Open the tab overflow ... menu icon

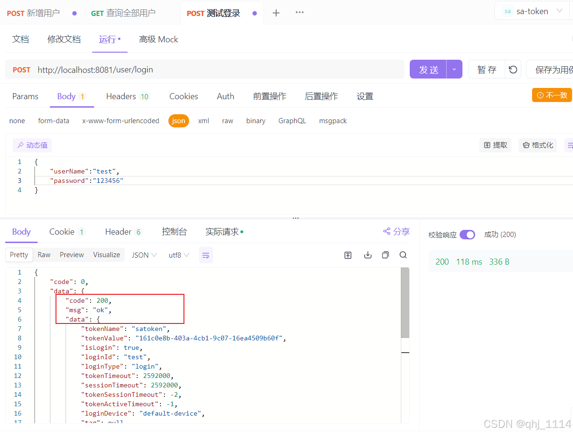[299, 13]
